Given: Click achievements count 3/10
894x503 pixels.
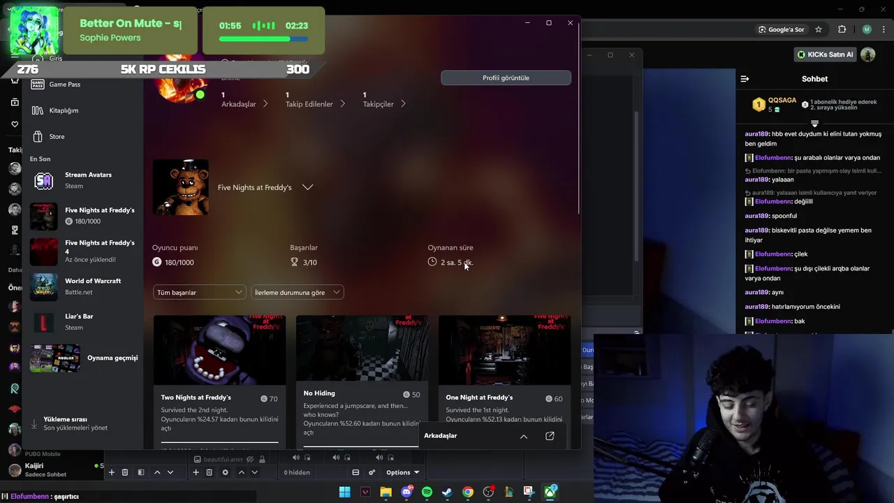Looking at the screenshot, I should [x=309, y=262].
